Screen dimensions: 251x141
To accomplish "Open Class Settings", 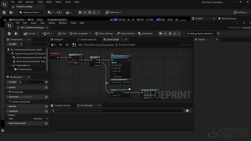I will coord(104,34).
